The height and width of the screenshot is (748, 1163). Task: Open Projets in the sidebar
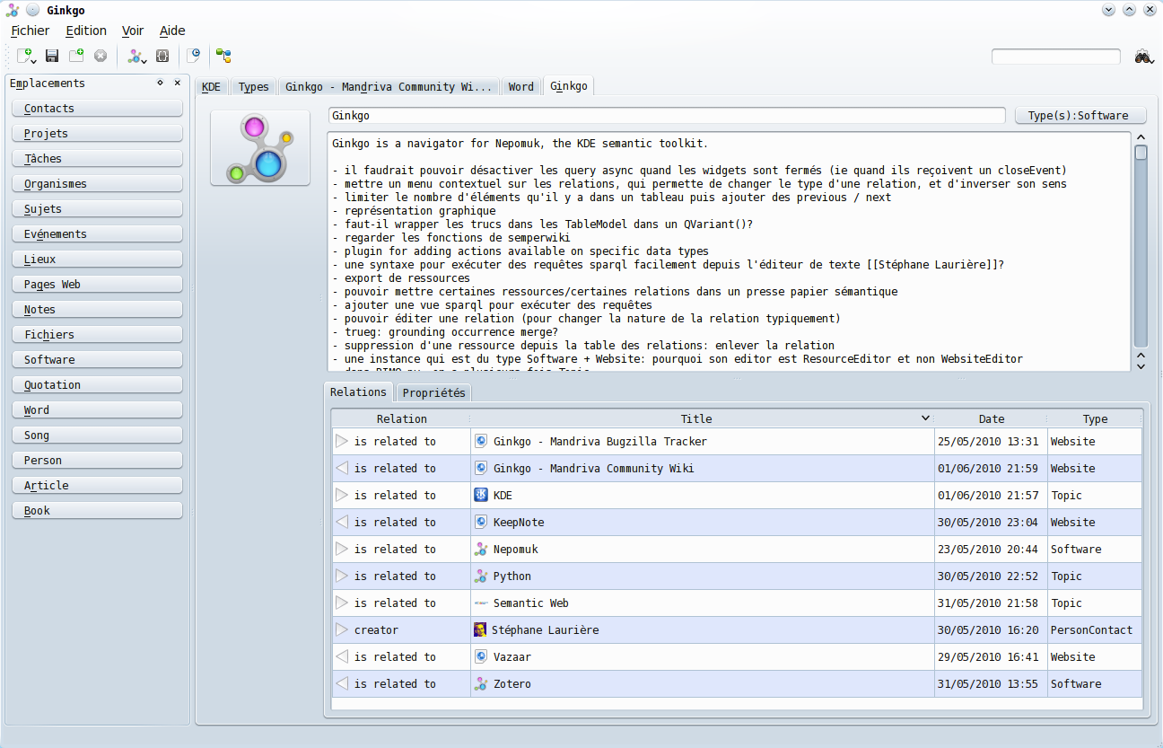98,133
